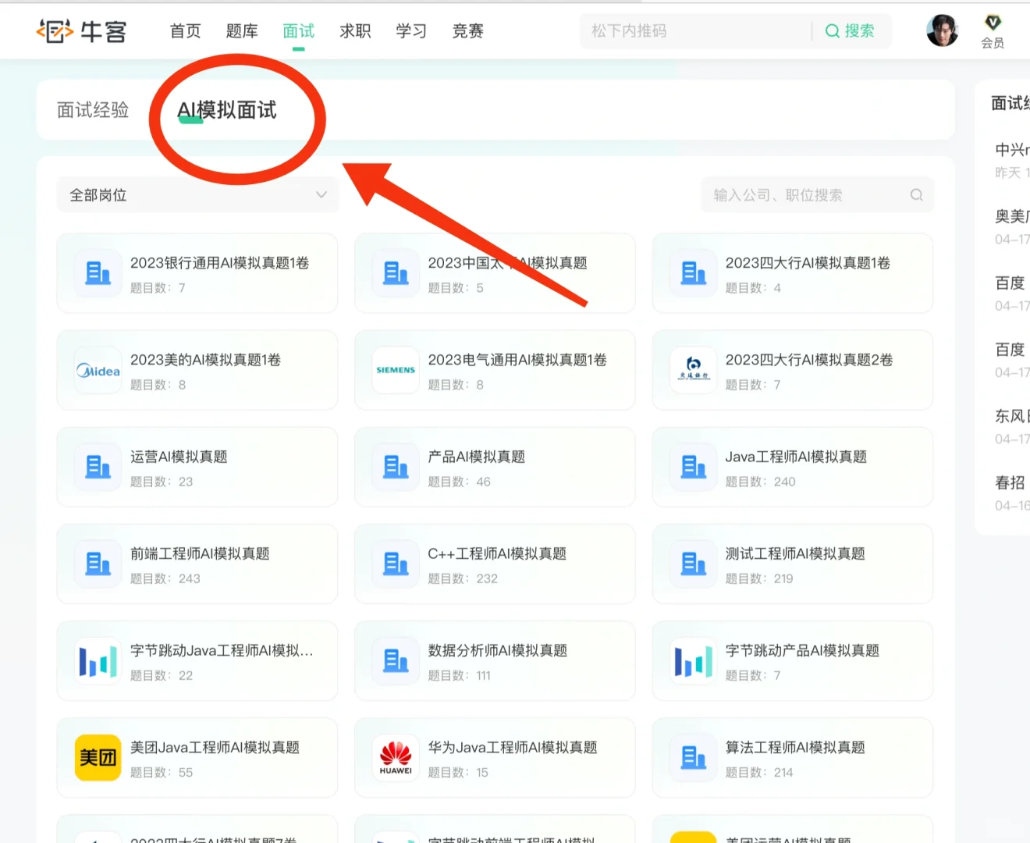Click the 题目数: 214 count text
This screenshot has width=1030, height=843.
coord(759,773)
